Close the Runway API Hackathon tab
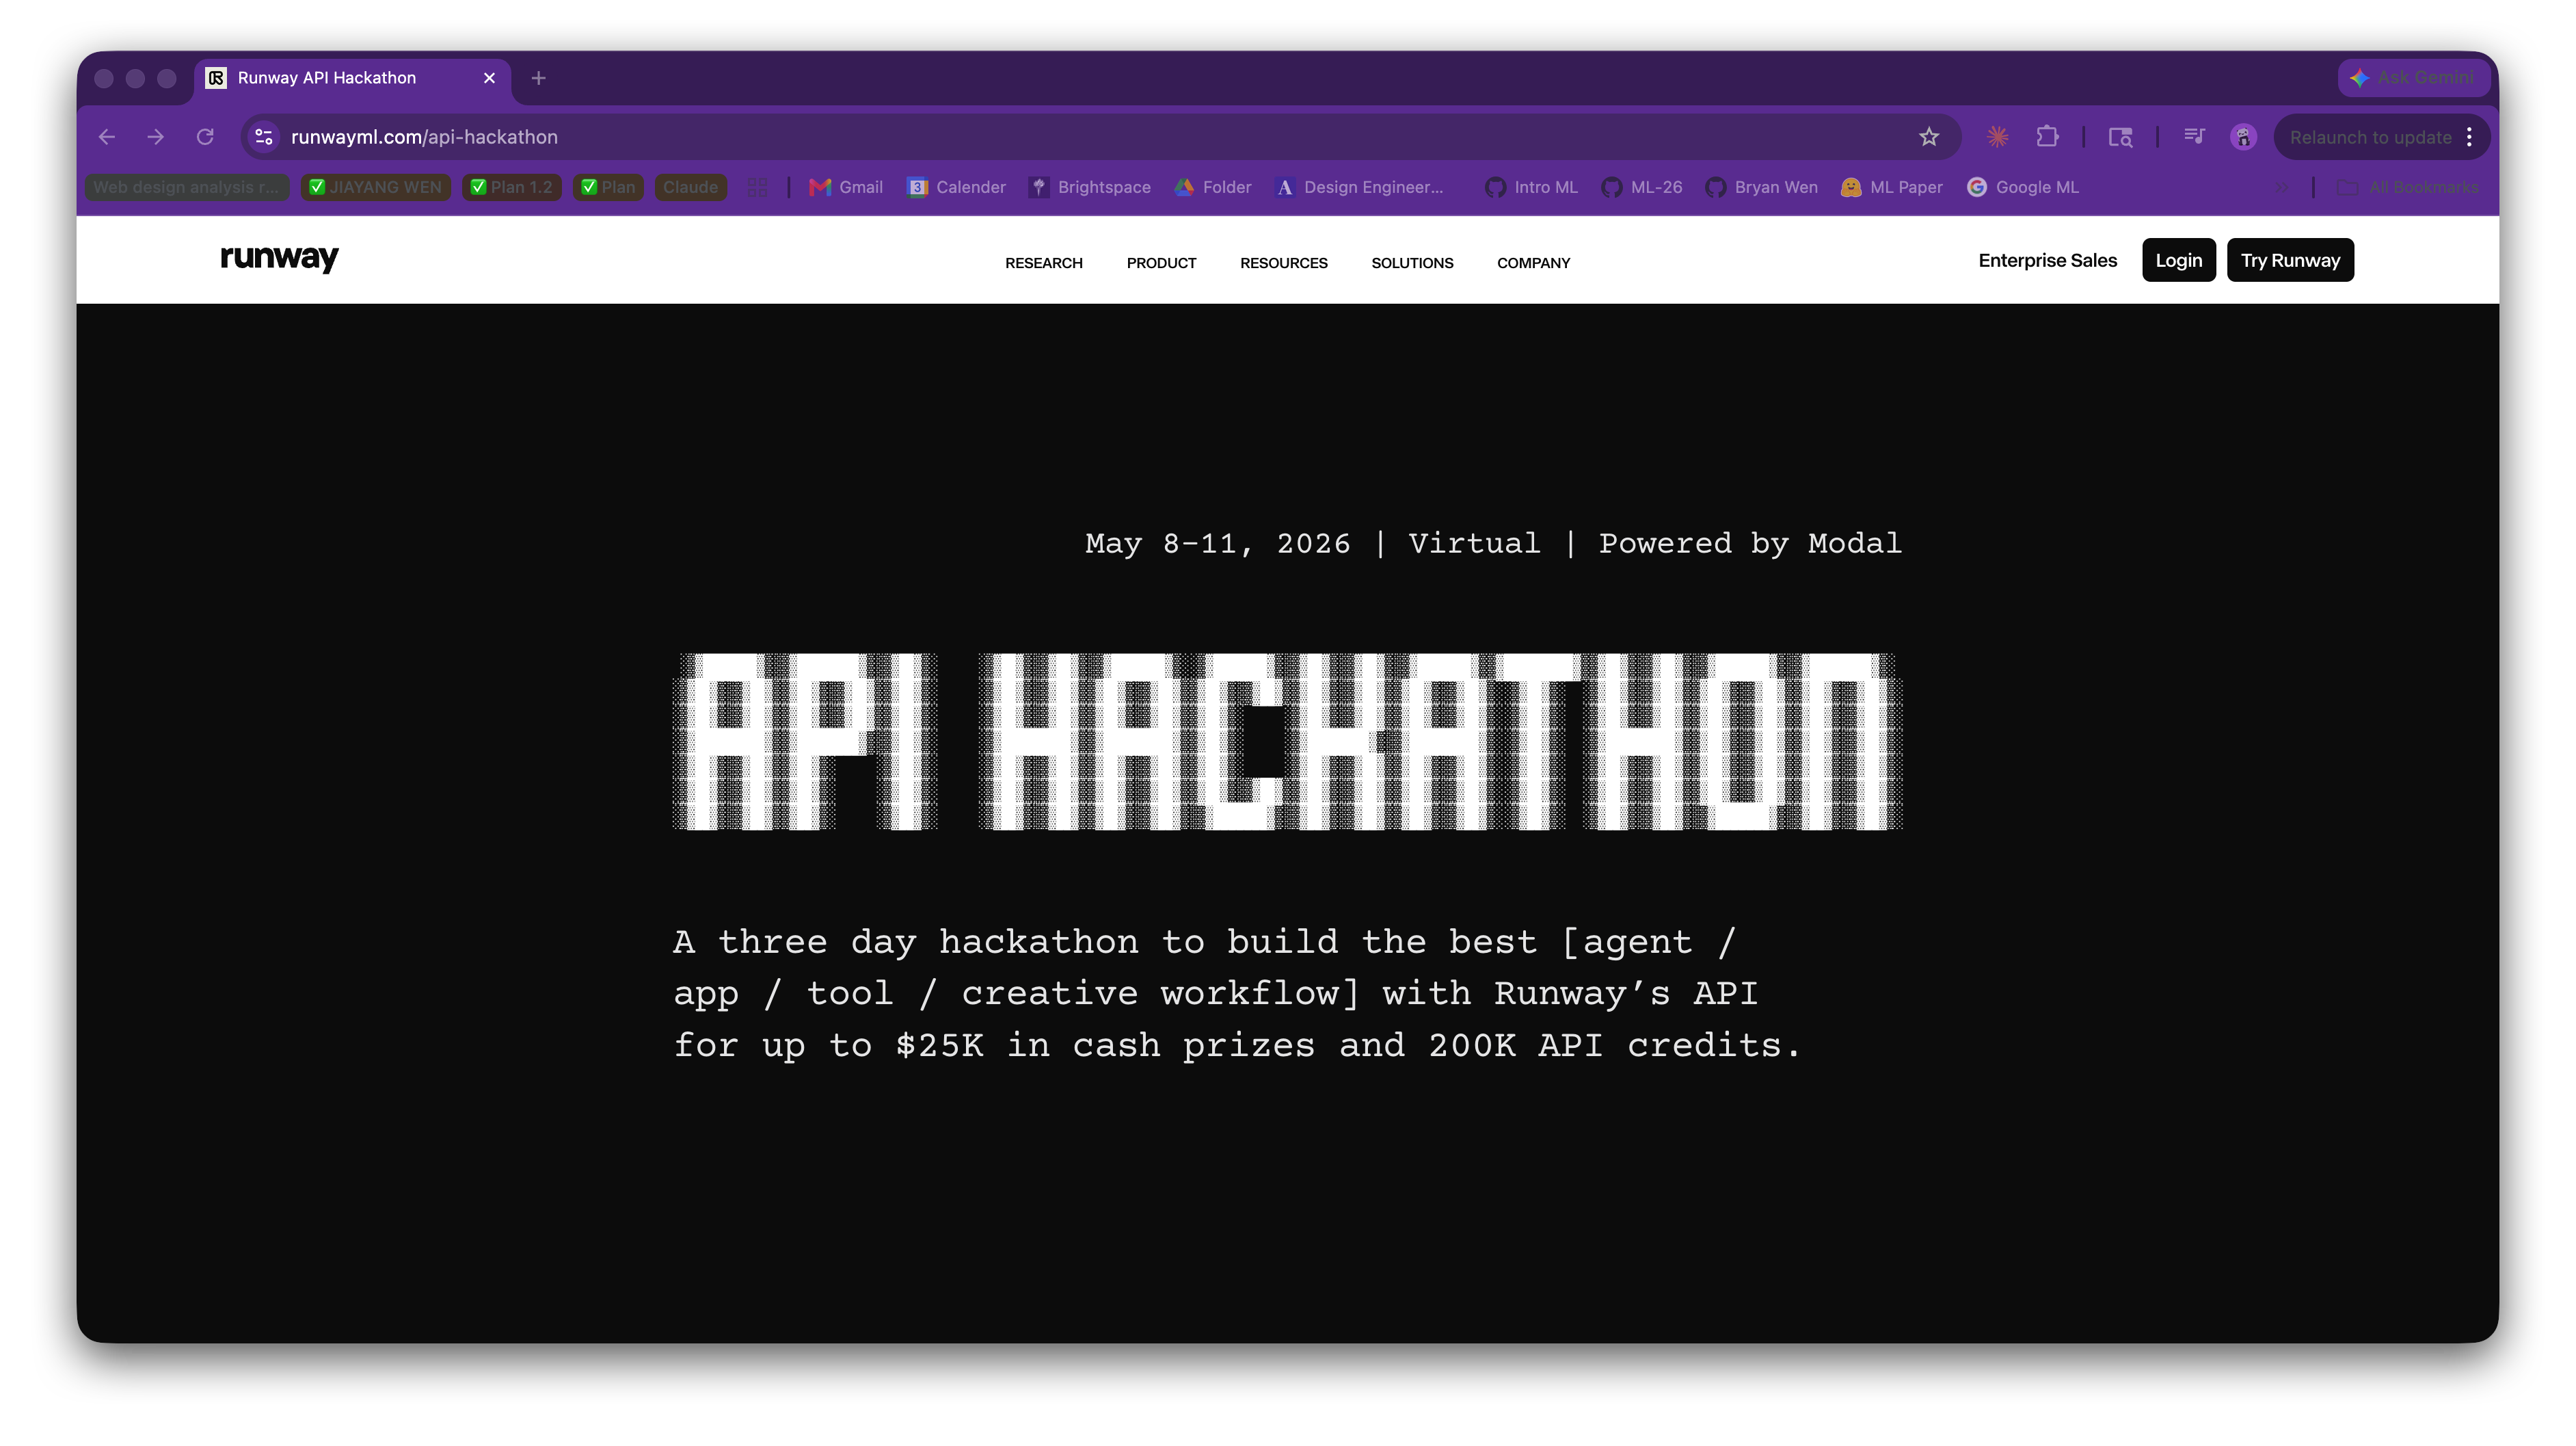The image size is (2576, 1446). click(489, 78)
